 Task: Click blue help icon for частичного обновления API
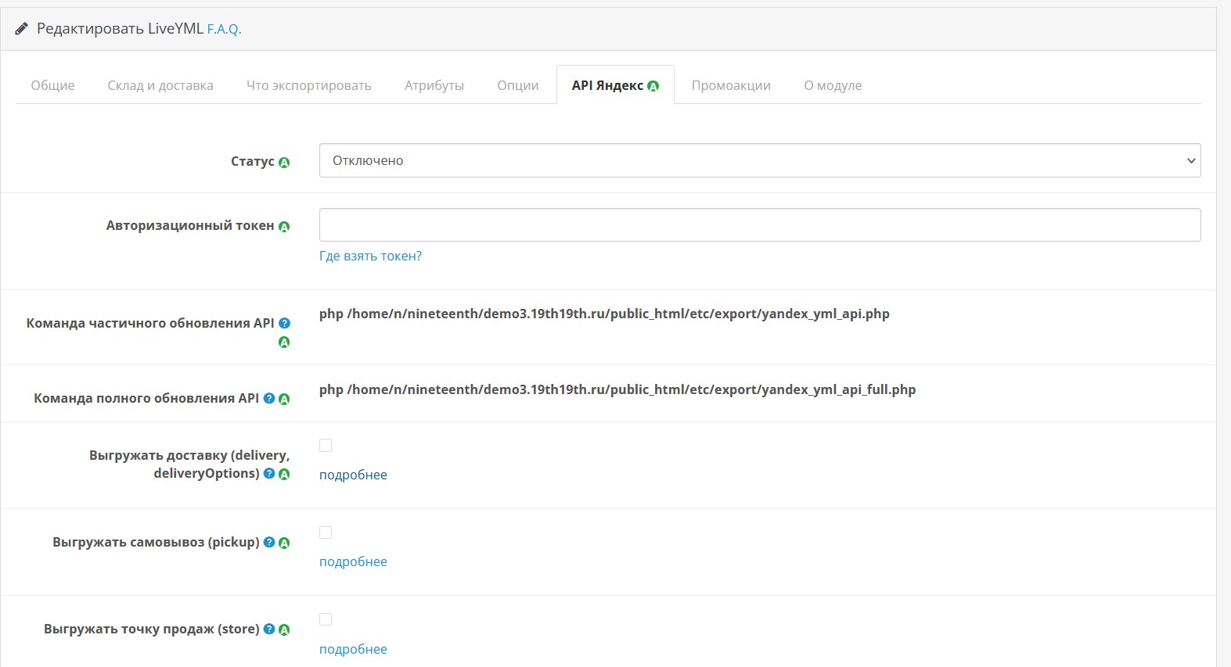point(284,323)
